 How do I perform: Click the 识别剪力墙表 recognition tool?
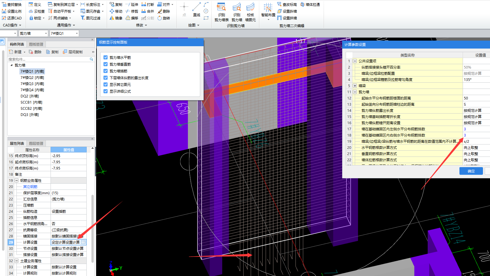(x=221, y=12)
